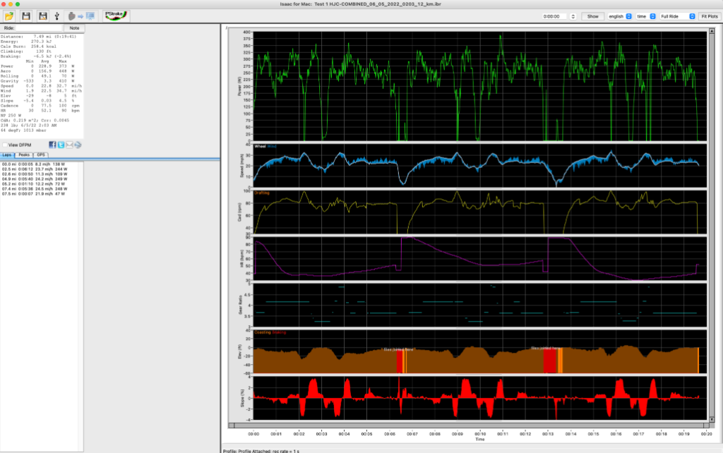This screenshot has width=723, height=453.
Task: Switch to the Peaks tab
Action: point(23,155)
